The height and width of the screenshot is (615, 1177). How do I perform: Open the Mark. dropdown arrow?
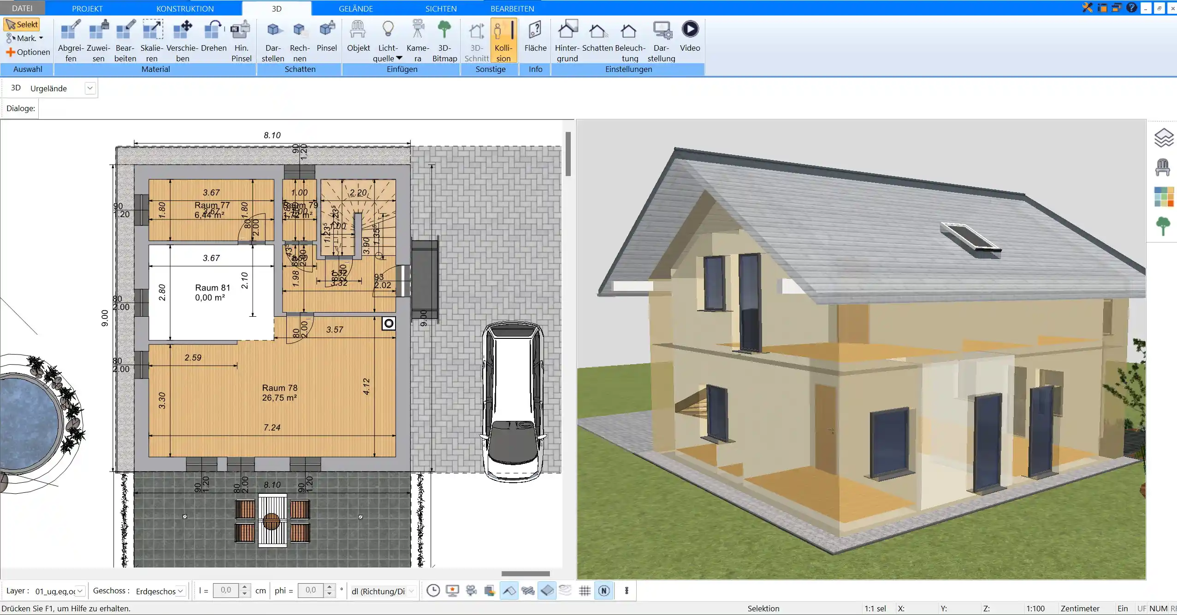click(x=41, y=38)
